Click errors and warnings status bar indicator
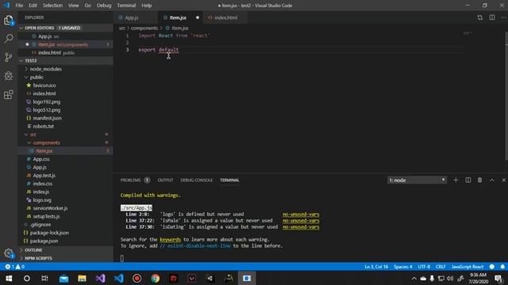 click(x=14, y=267)
